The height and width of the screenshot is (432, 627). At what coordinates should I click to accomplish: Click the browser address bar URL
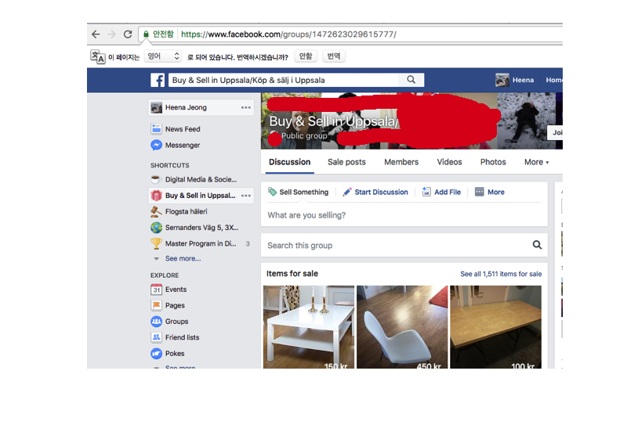[x=288, y=34]
